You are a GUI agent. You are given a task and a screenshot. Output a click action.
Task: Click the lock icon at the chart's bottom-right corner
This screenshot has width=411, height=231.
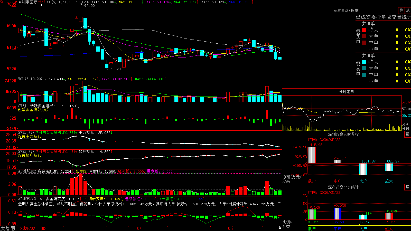point(280,228)
